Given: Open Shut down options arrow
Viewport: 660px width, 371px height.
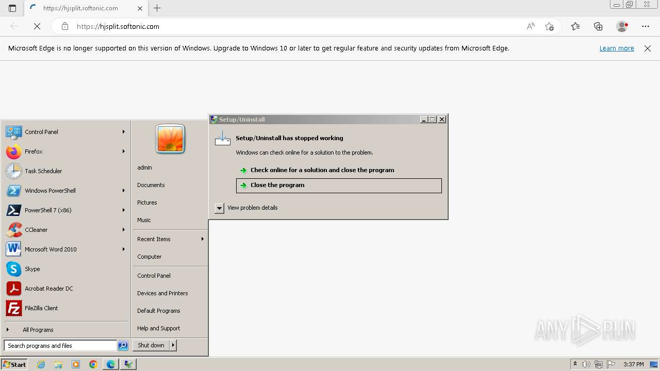Looking at the screenshot, I should pyautogui.click(x=173, y=345).
